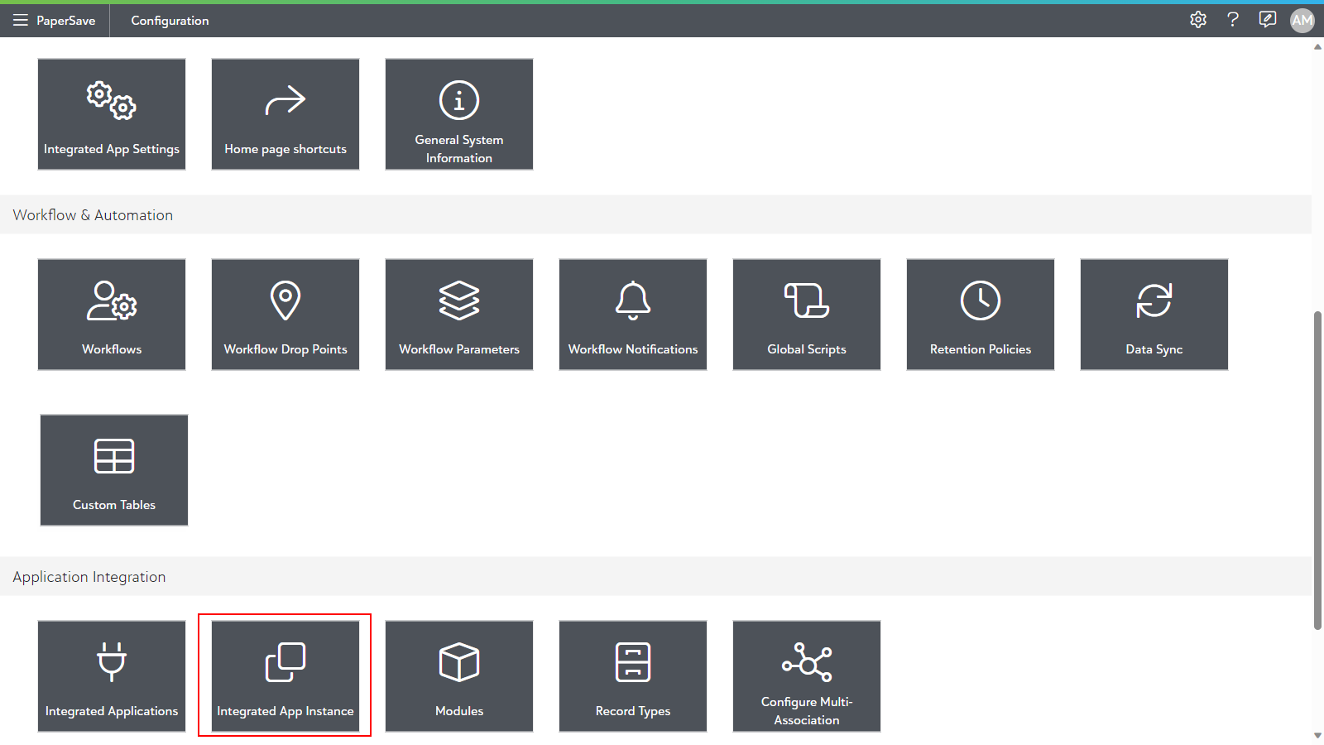Click the Record Types tile

pyautogui.click(x=633, y=676)
